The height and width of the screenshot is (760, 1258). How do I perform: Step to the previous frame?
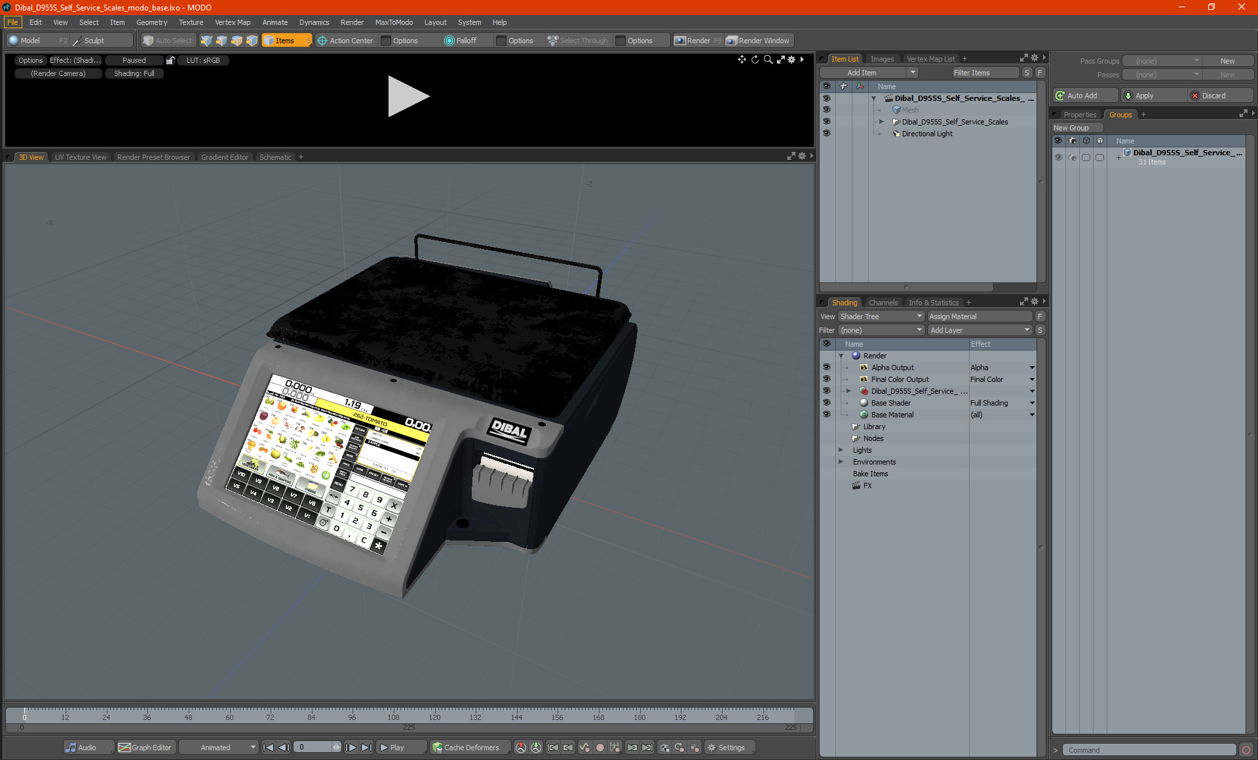click(x=284, y=748)
